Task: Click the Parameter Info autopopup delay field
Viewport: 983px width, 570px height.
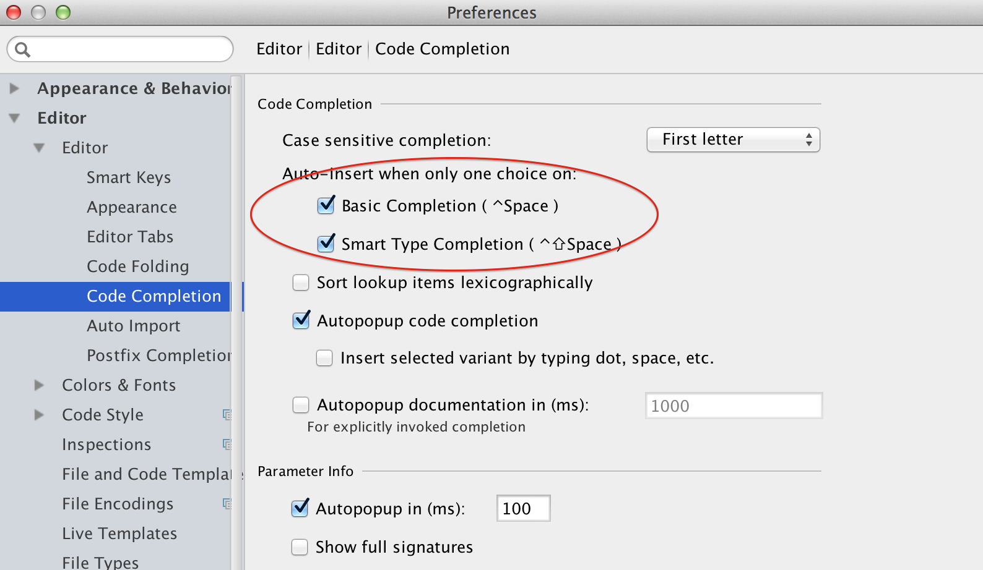Action: [523, 508]
